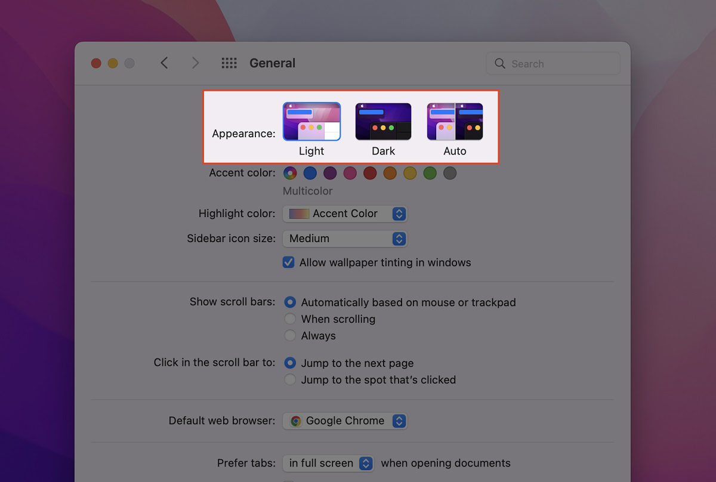Viewport: 716px width, 482px height.
Task: Toggle Allow wallpaper tinting in windows
Action: coord(289,262)
